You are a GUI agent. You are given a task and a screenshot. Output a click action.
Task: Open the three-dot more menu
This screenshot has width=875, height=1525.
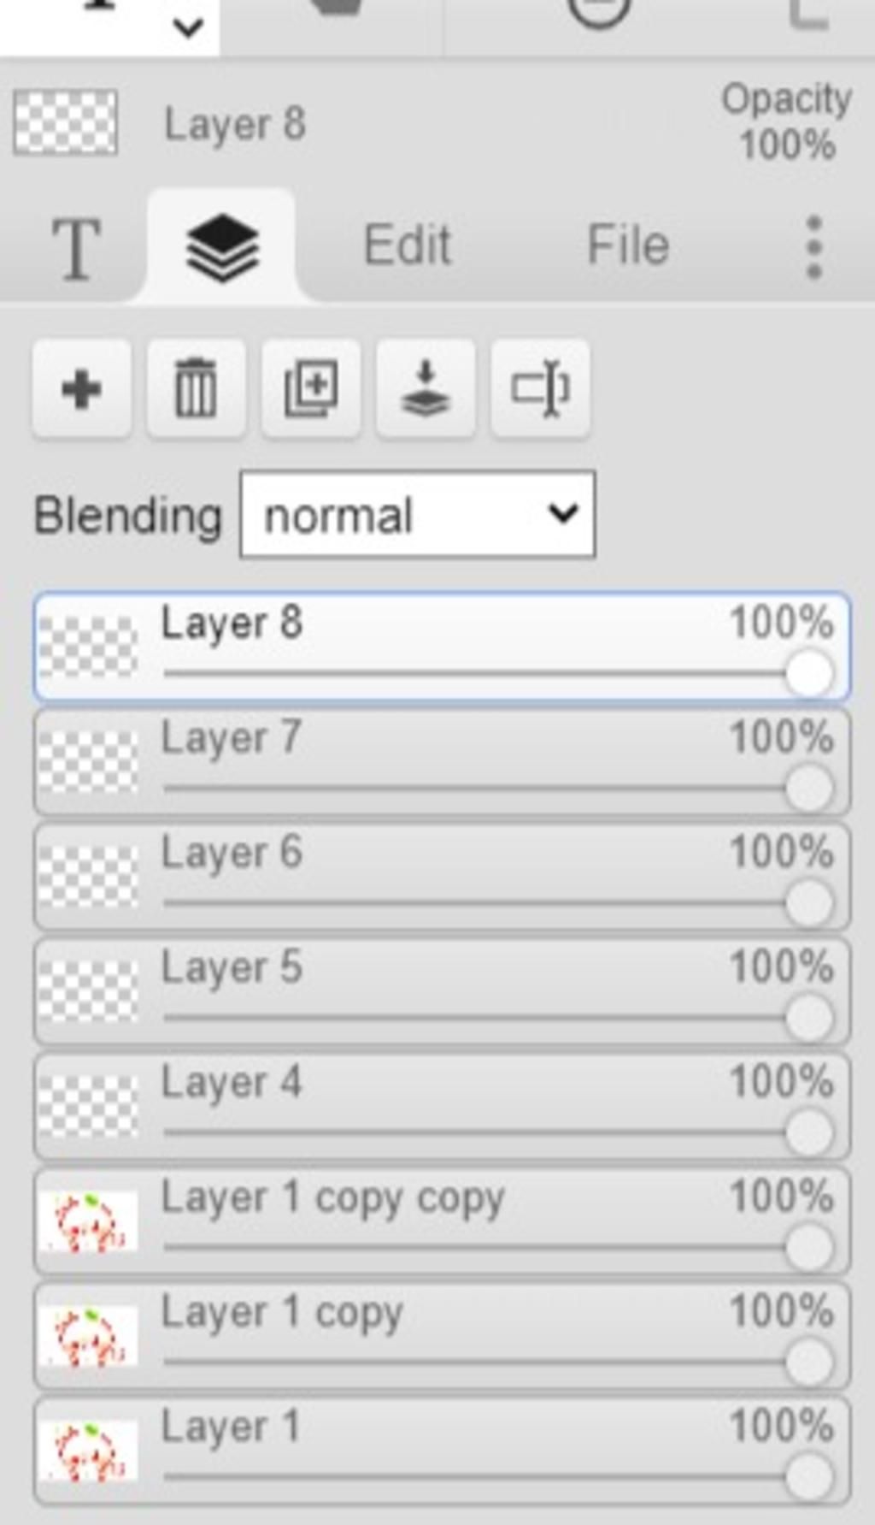pyautogui.click(x=813, y=248)
